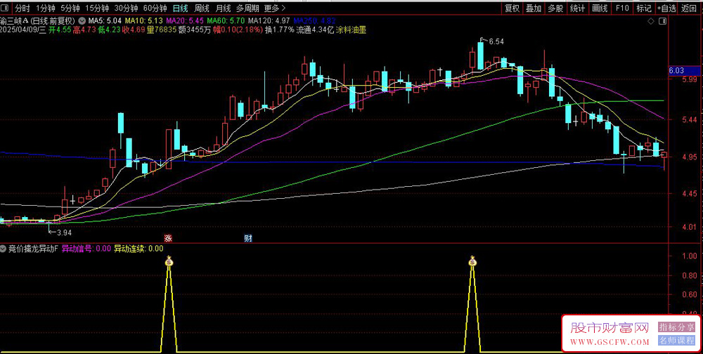703x354 pixels.
Task: Open the dropdown next to 渝三峡A title
Action: (x=82, y=20)
